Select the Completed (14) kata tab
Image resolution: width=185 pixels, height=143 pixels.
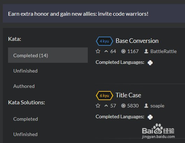(x=48, y=55)
